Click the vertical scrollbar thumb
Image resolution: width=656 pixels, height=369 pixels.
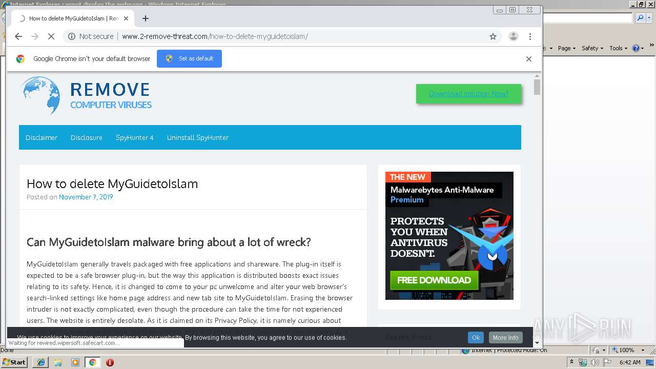pos(537,87)
